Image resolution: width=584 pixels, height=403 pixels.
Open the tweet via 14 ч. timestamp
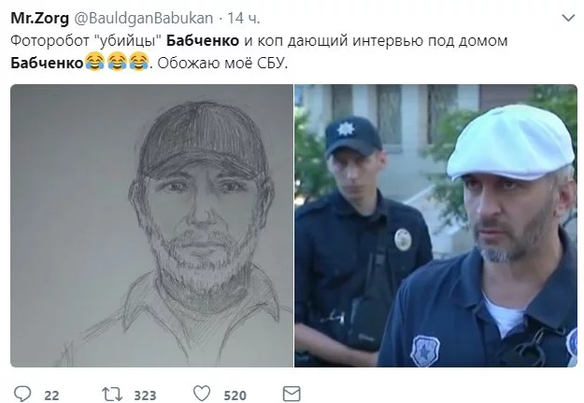[x=243, y=18]
